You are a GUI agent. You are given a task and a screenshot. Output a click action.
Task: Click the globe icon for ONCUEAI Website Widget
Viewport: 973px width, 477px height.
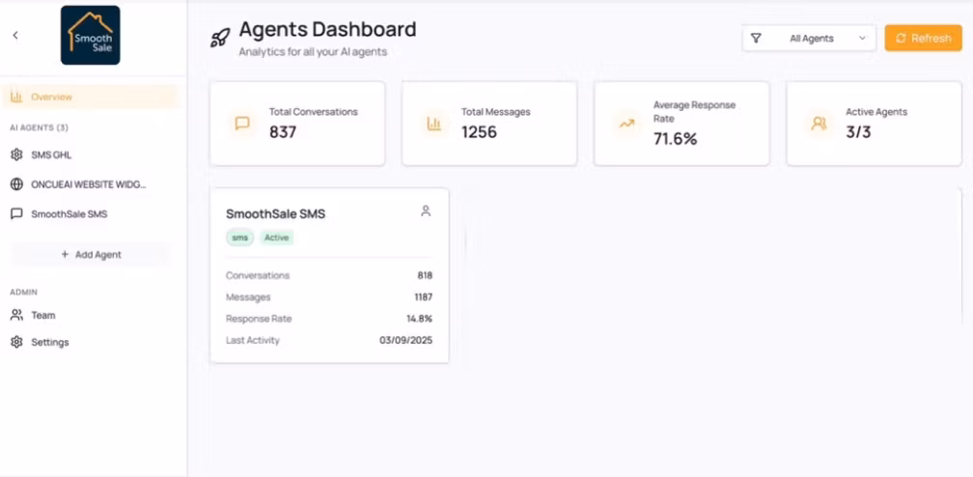coord(16,184)
